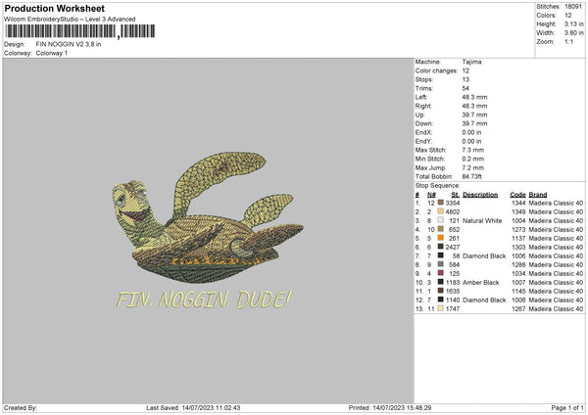Click the Stops value 13
Screen dimensions: 588x415
click(x=465, y=79)
